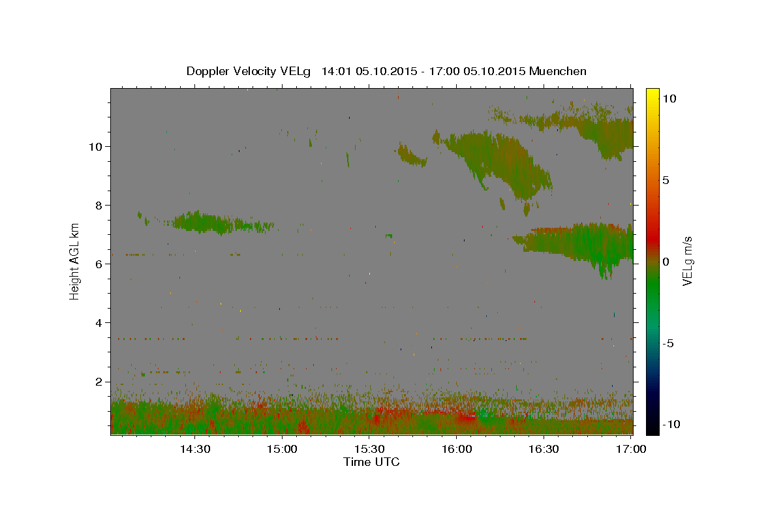Screen dimensions: 783x522
Task: Click the colorbar value 5
Action: click(666, 180)
